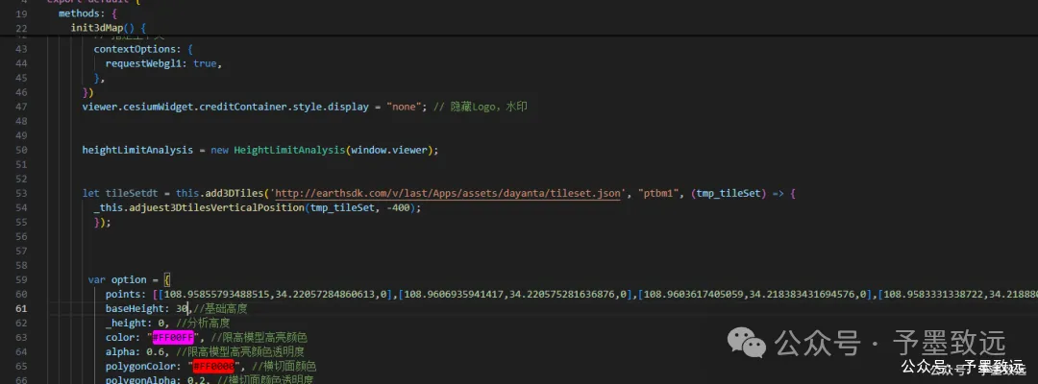Click 'points' property on line 60
Screen dimensions: 1038x384
123,294
